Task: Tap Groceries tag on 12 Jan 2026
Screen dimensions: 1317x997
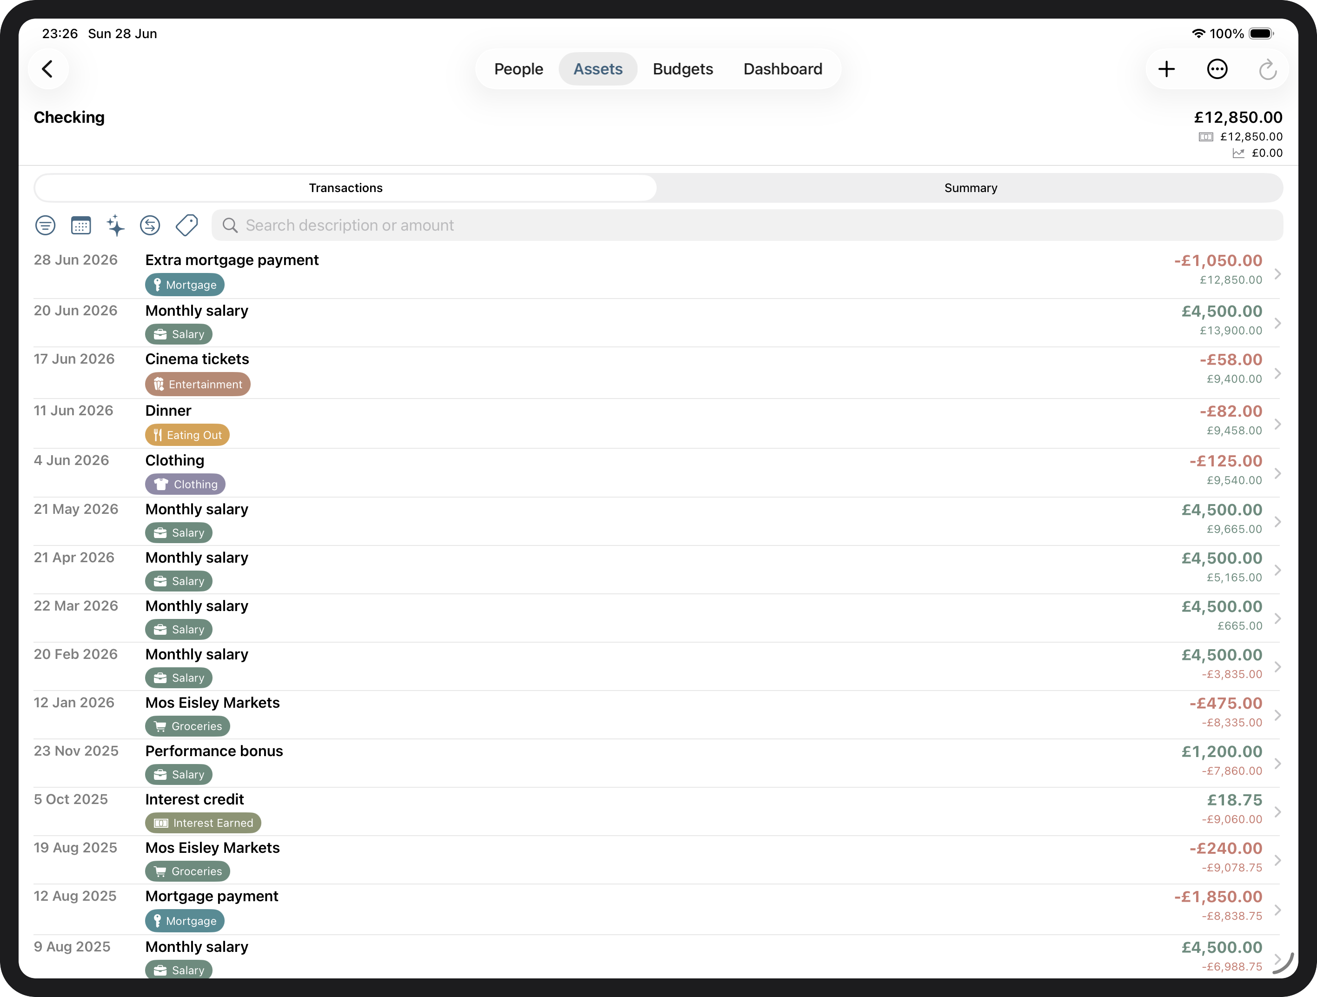Action: tap(187, 725)
